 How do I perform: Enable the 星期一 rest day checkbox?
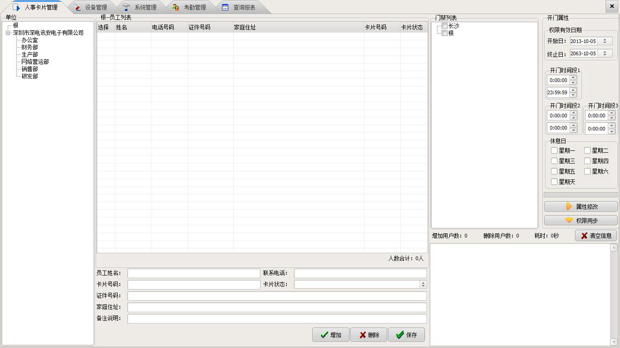click(554, 150)
